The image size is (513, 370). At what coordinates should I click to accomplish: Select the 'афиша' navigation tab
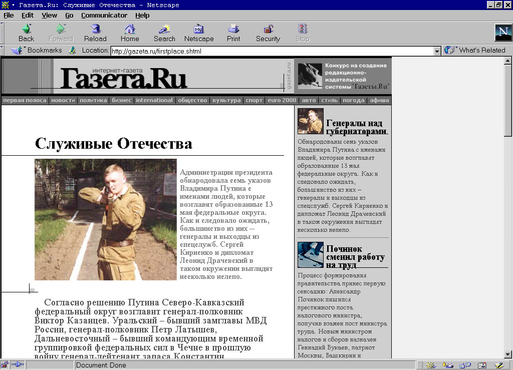(379, 100)
